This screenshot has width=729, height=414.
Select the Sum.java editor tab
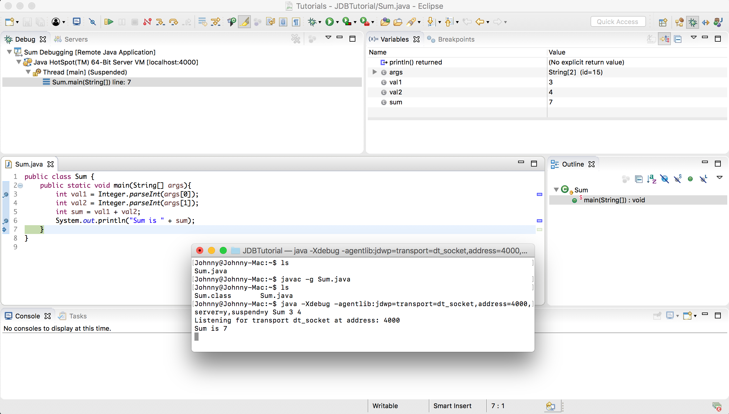29,164
